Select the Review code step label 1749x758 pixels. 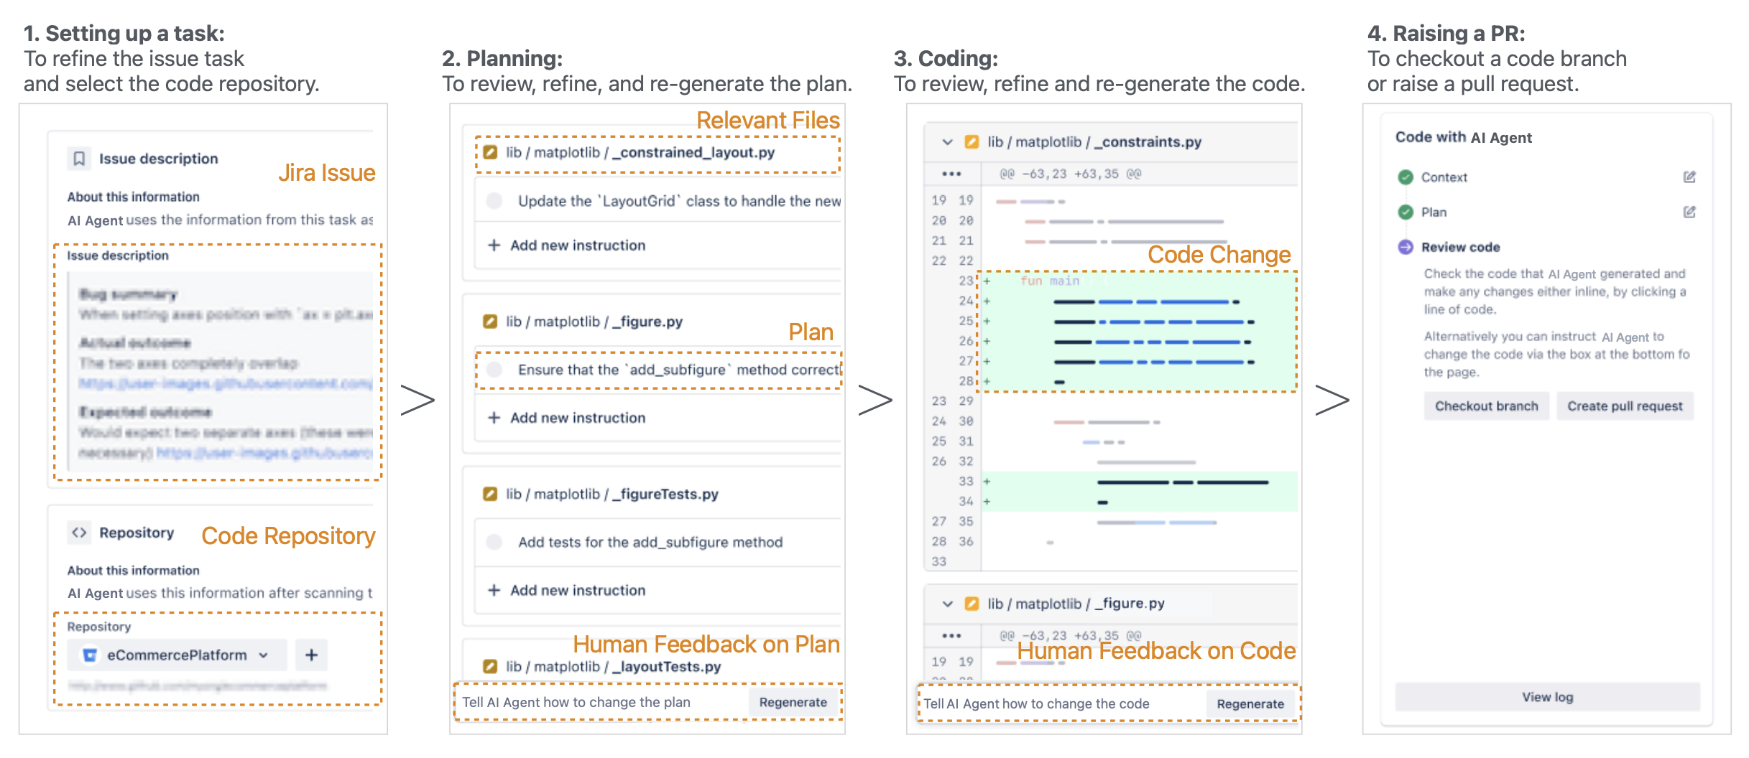(1460, 247)
